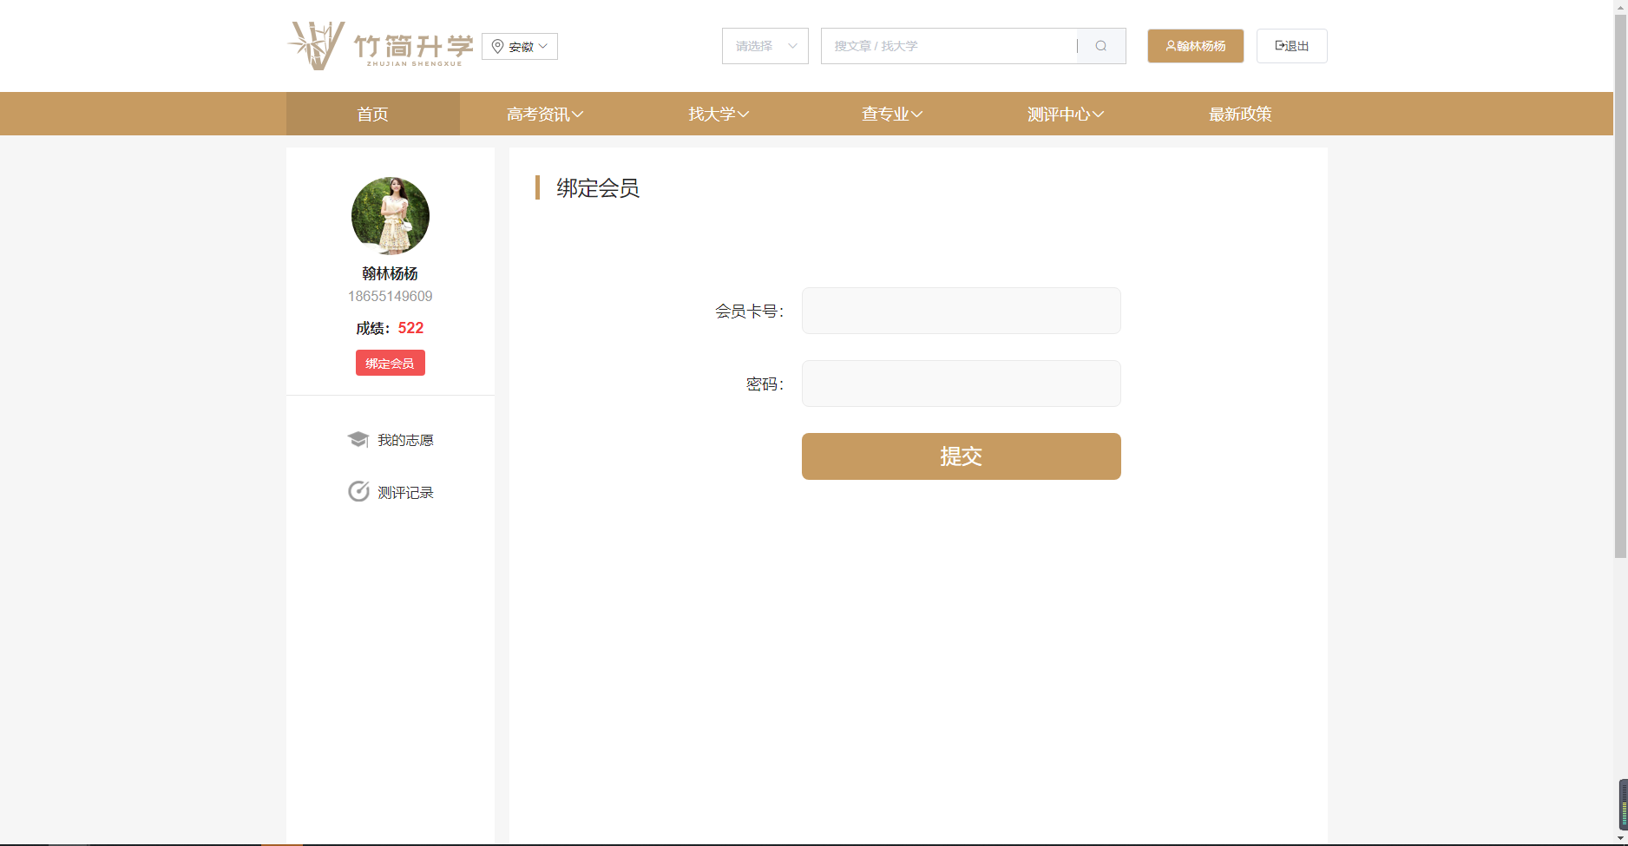
Task: Open the 查专业 navigation menu
Action: pos(892,114)
